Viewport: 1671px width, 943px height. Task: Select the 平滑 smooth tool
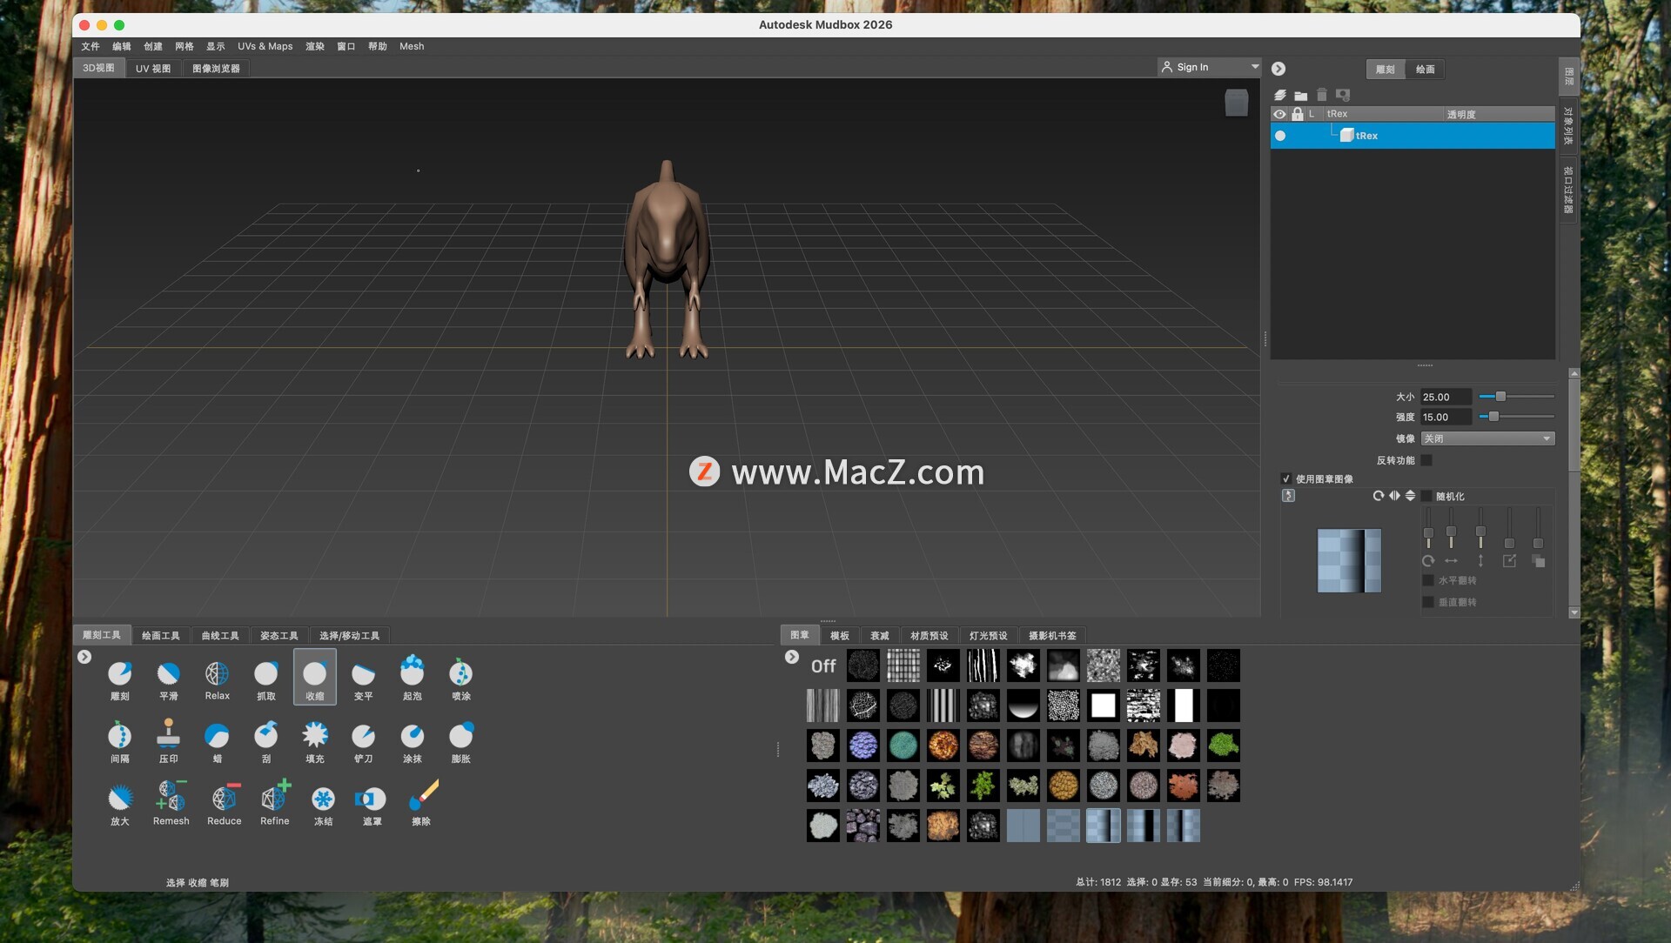pos(169,679)
